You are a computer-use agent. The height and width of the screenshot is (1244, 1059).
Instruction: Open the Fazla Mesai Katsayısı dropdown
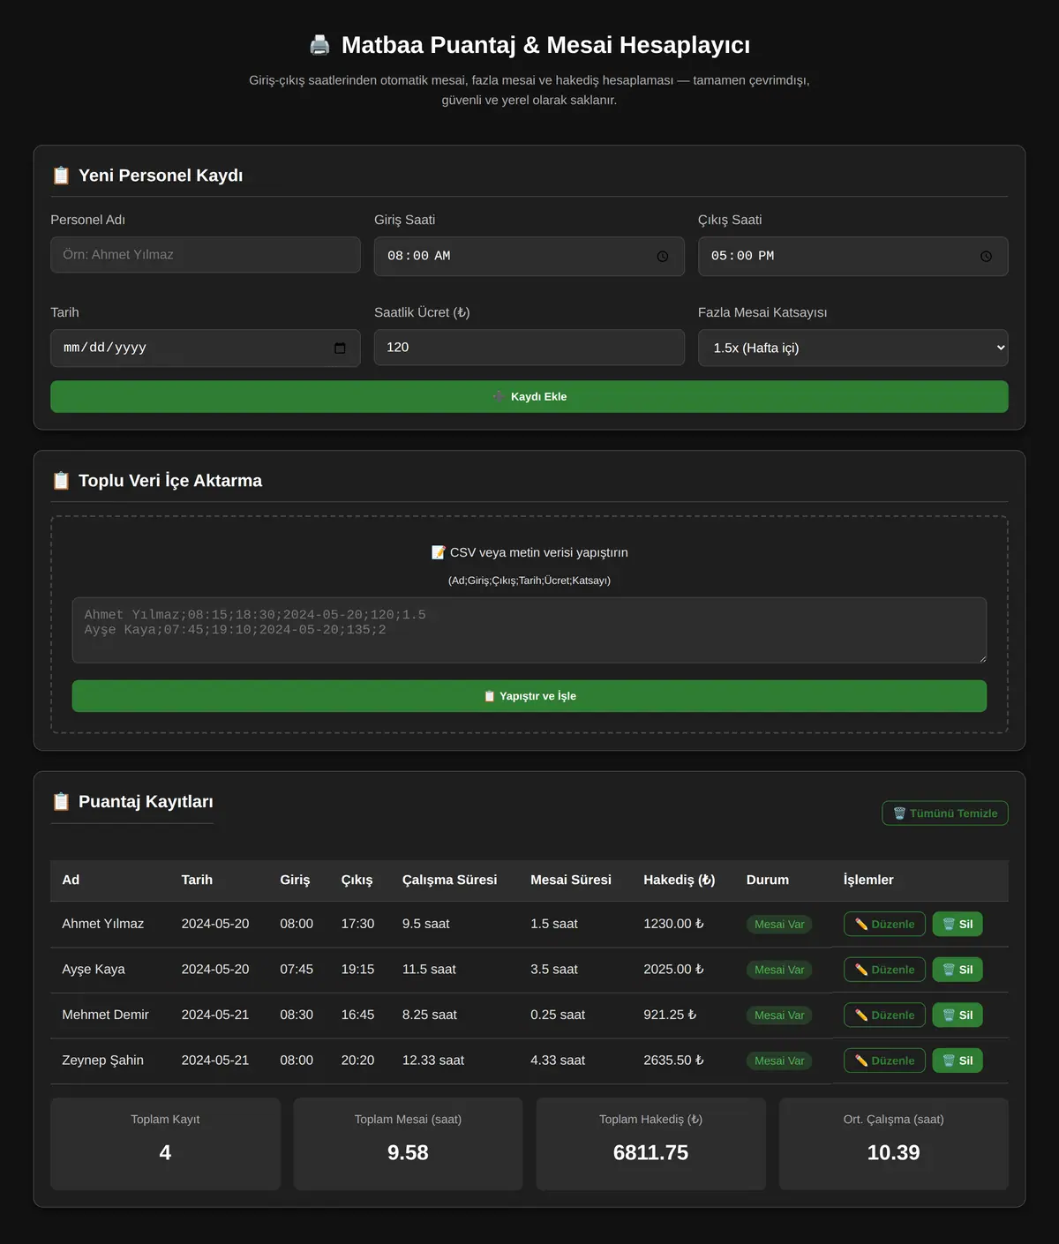click(x=853, y=348)
